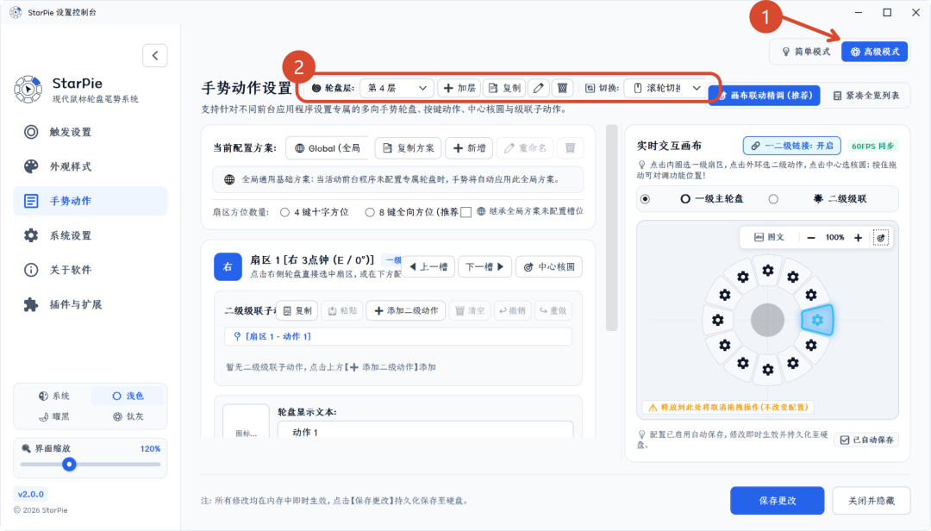Click the StarPie logo icon in the sidebar
Viewport: 931px width, 531px height.
click(28, 90)
